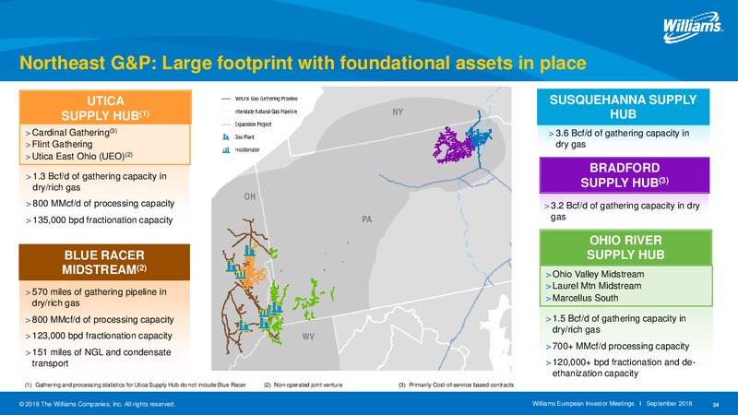Click the blue SUSQUEHANNA SUPPLY HUB header
Viewport: 738px width, 415px height.
624,107
